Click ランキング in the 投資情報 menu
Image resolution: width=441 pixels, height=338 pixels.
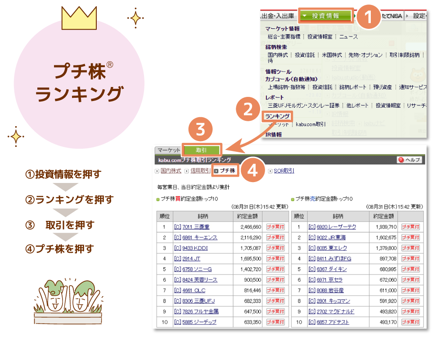(x=277, y=116)
